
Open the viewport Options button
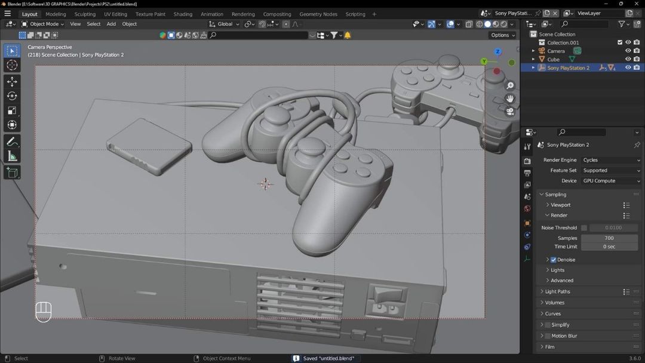tap(502, 35)
